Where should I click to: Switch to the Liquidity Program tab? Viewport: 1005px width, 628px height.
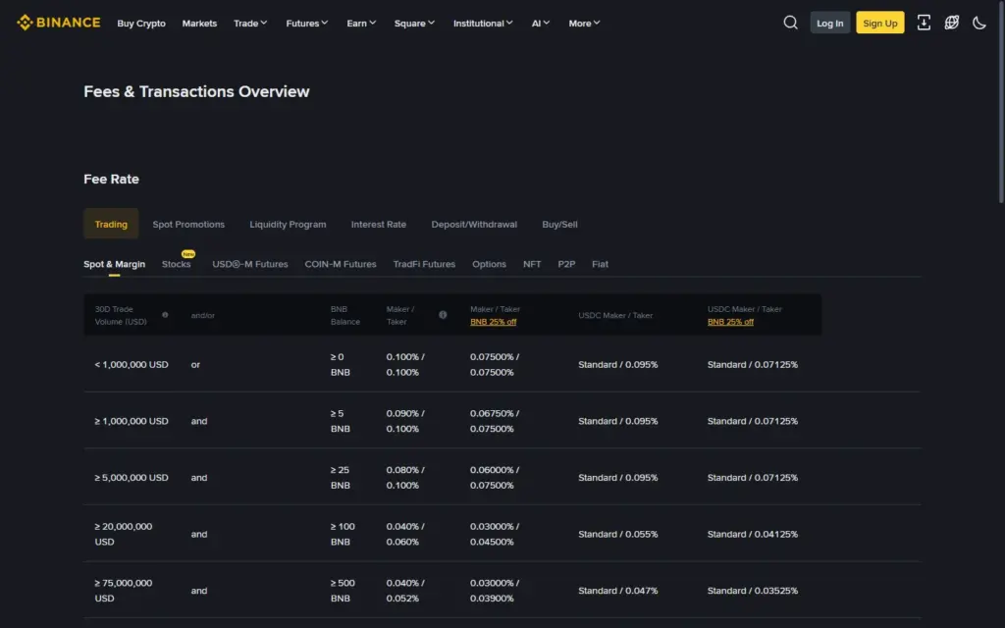(288, 225)
